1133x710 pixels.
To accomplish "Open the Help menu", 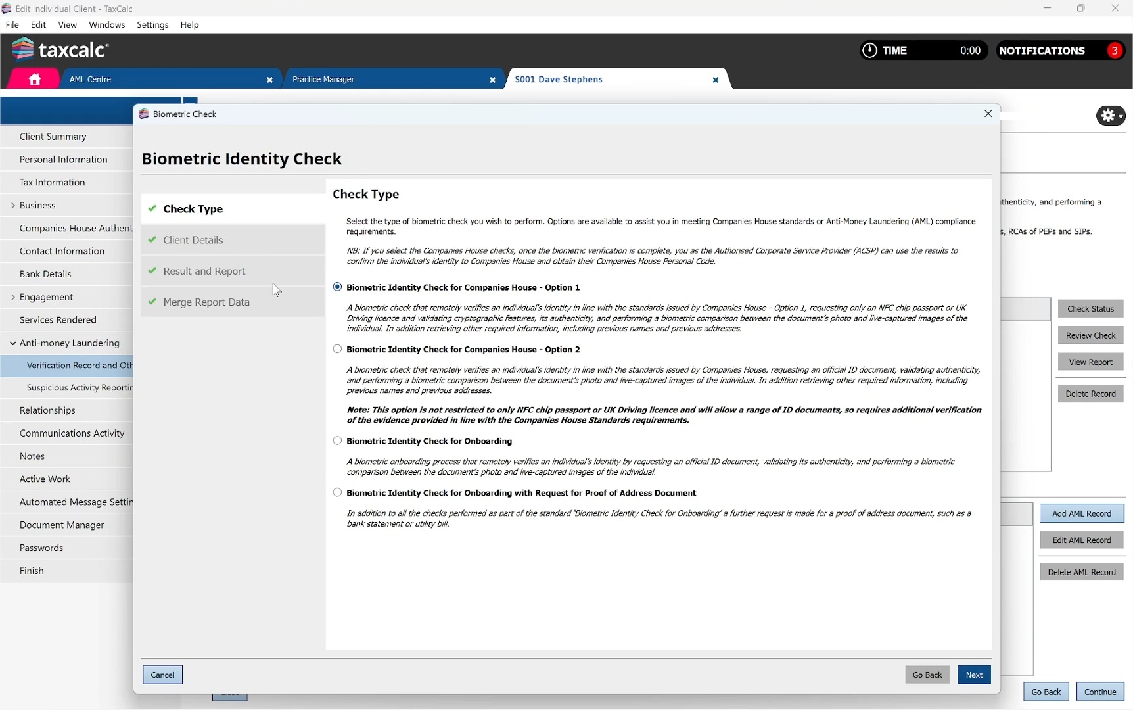I will (x=190, y=25).
